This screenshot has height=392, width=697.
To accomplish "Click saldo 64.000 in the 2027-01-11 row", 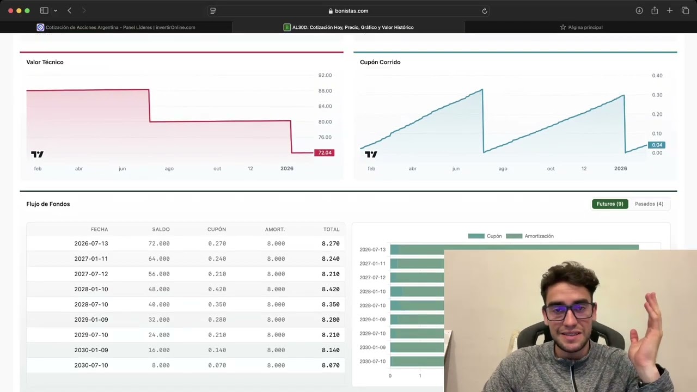I will coord(159,259).
